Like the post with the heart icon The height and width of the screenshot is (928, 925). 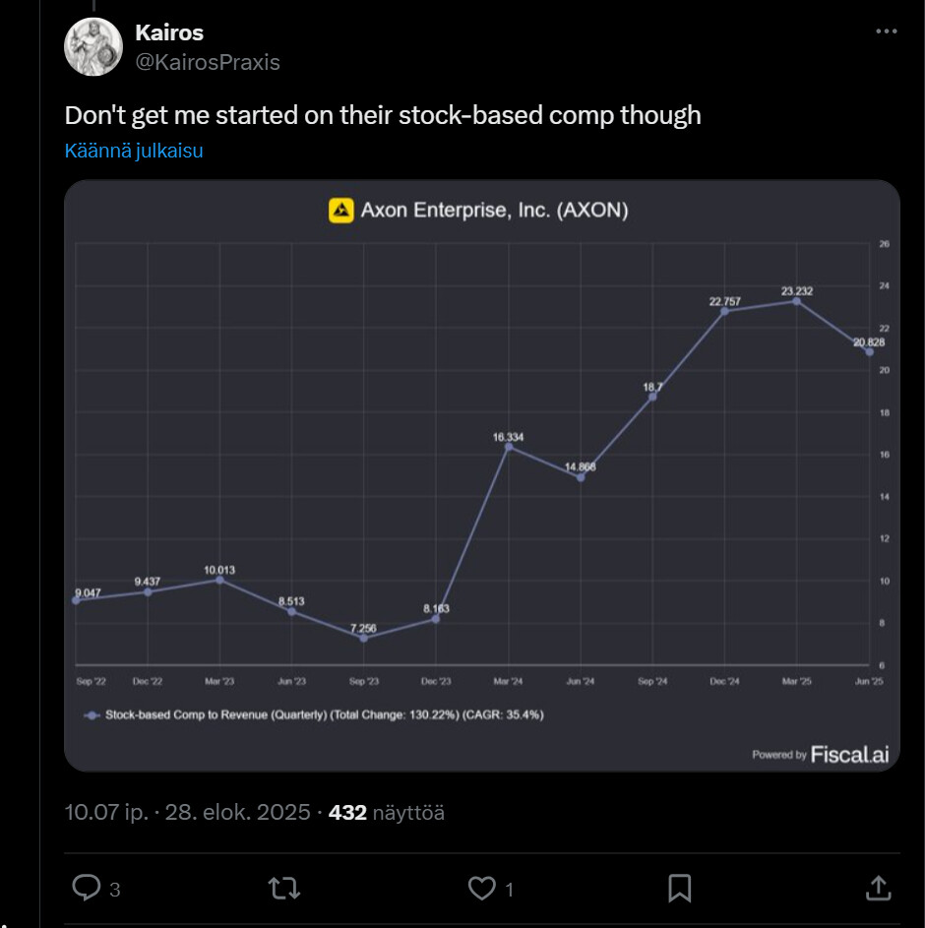click(x=481, y=889)
